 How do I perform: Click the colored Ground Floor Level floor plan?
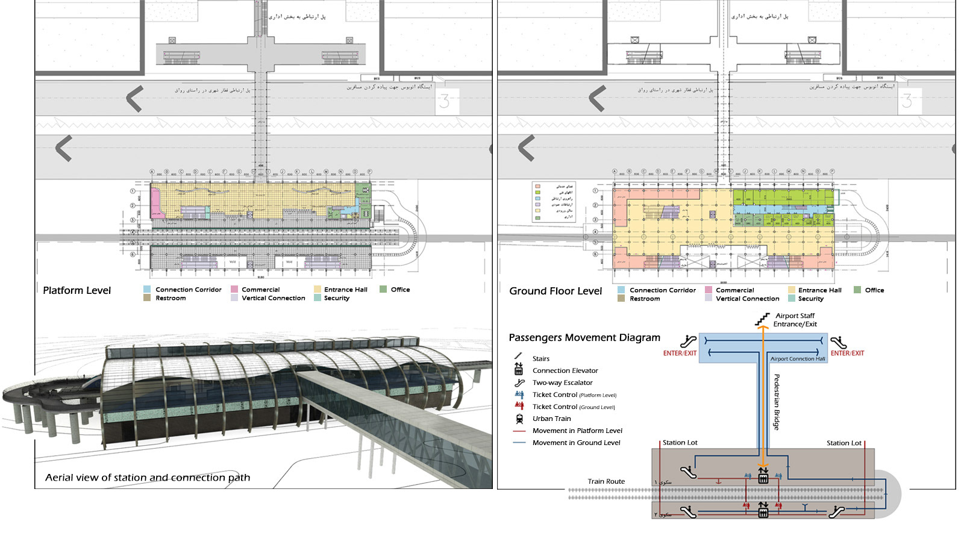point(725,228)
